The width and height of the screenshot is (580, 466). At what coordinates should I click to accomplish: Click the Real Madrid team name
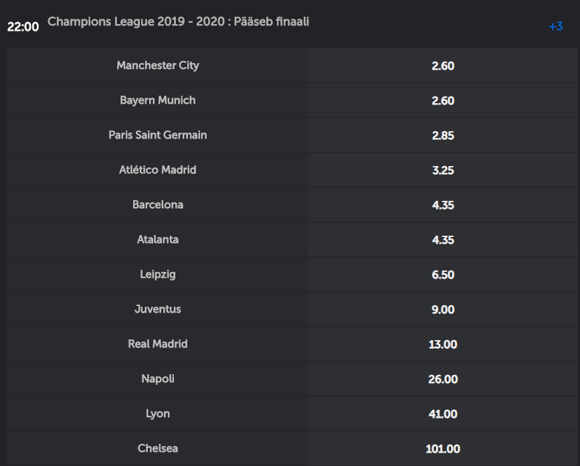158,344
